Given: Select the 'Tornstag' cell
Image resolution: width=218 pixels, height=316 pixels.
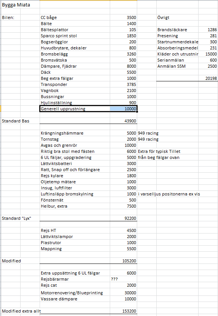Looking at the screenshot, I should click(75, 139).
